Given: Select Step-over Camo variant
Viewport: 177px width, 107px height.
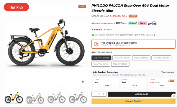Looking at the screenshot, I should pos(122,58).
